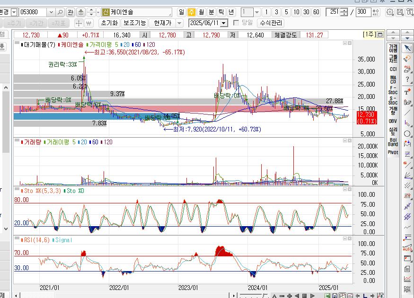Click the document notes icon in right toolbar
Viewport: 414px width, 298px height.
point(407,269)
